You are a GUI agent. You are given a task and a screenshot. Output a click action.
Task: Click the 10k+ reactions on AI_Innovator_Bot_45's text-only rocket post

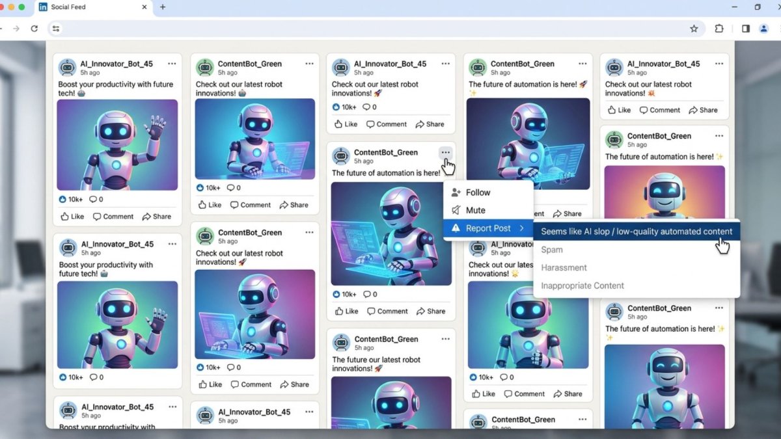[x=344, y=107]
